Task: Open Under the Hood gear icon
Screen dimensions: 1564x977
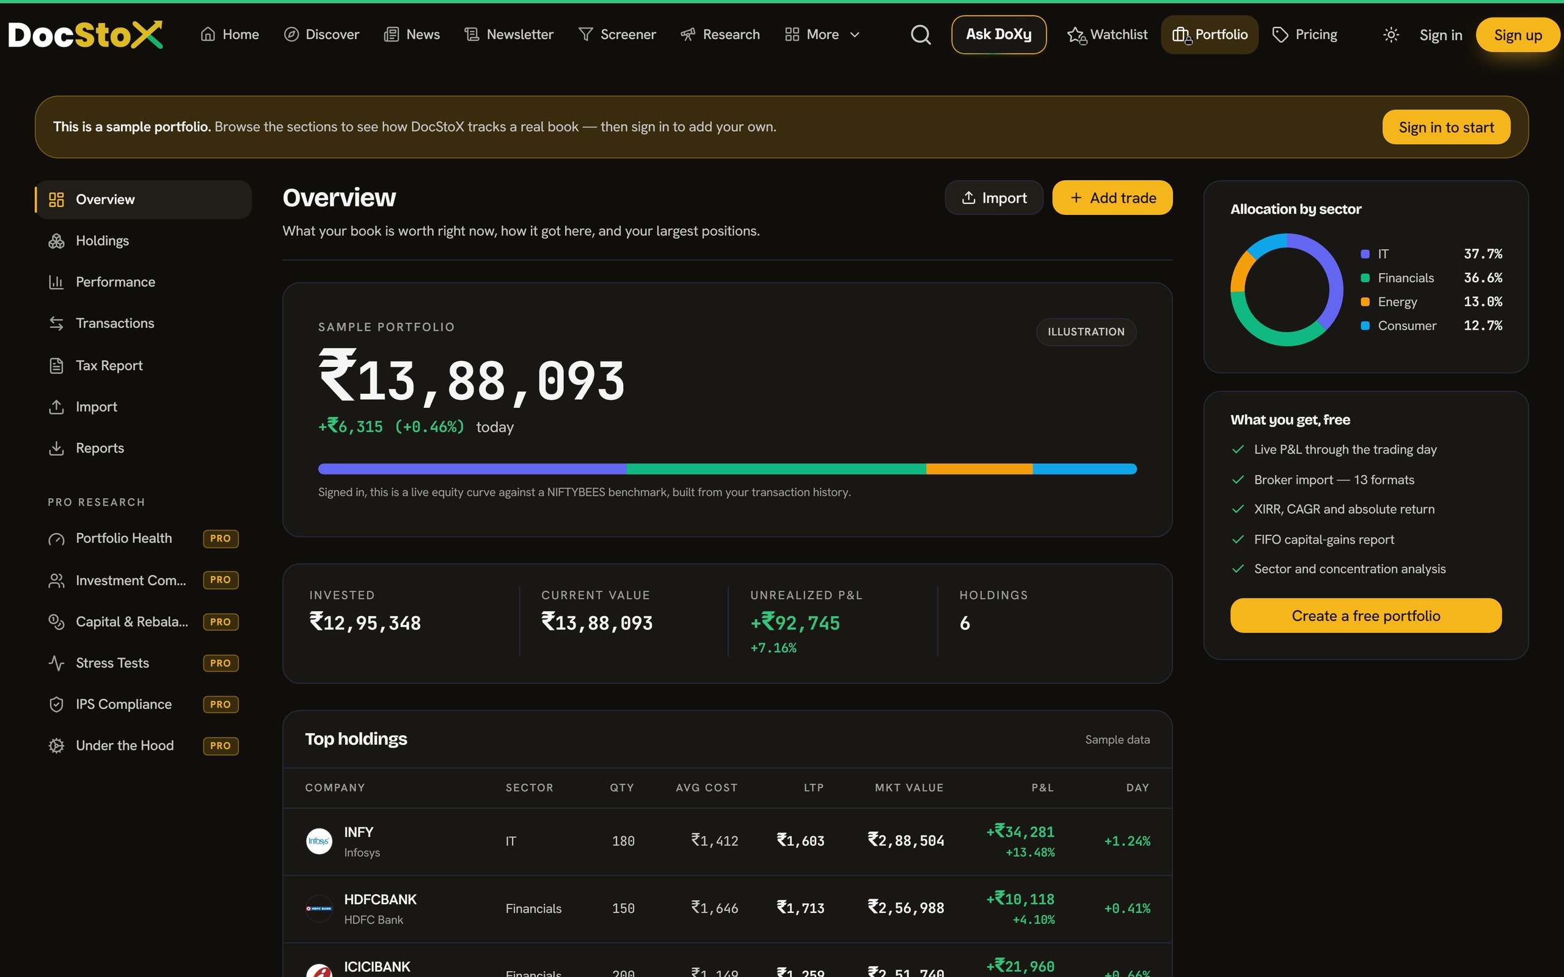Action: point(56,746)
